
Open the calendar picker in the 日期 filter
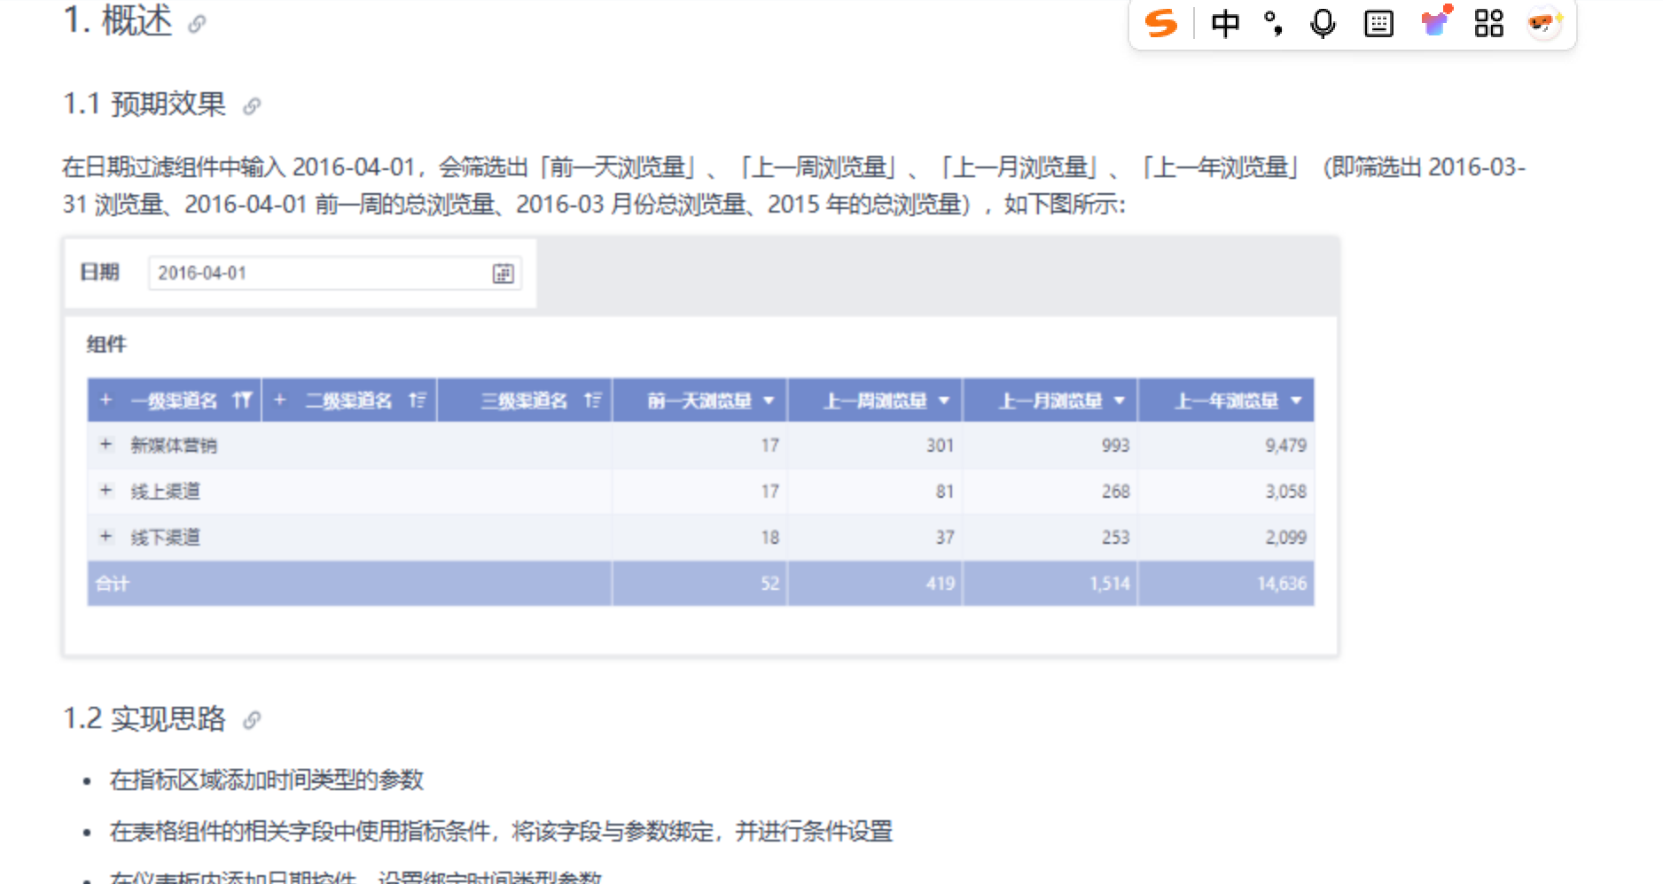click(503, 274)
